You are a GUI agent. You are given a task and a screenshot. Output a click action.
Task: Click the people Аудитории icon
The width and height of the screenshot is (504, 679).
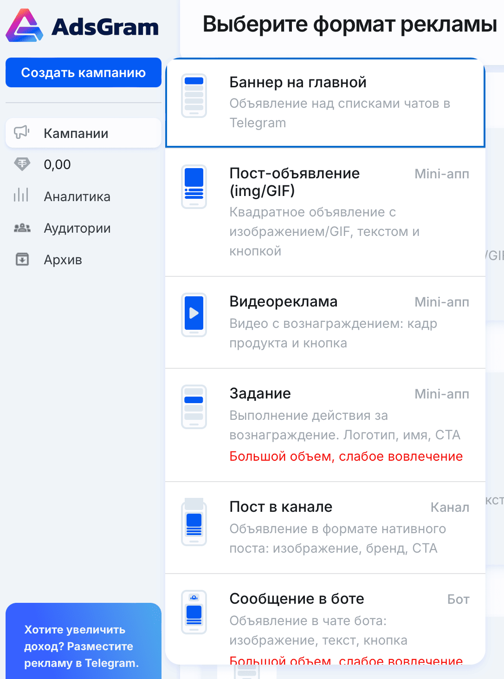(x=22, y=228)
